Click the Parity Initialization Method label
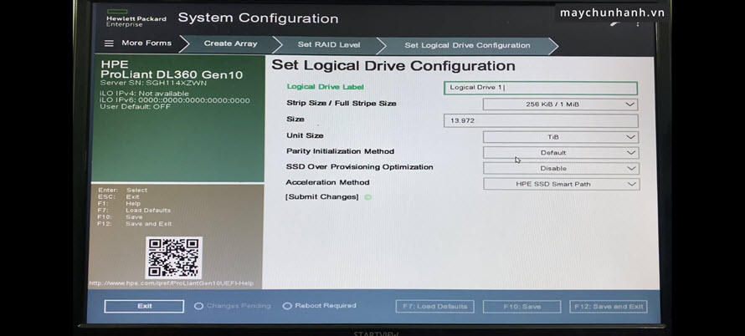Image resolution: width=745 pixels, height=336 pixels. [x=340, y=151]
